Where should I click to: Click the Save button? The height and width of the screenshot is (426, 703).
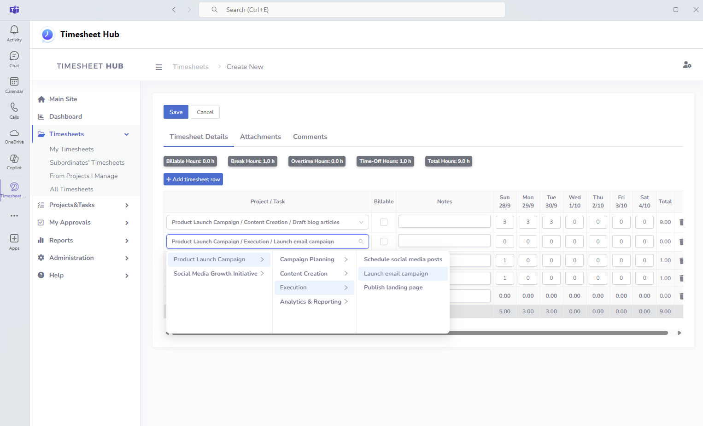click(176, 112)
